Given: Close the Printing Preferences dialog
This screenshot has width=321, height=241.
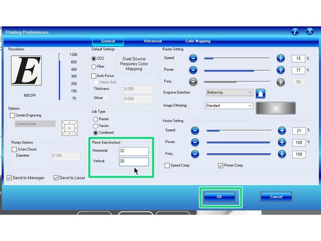Looking at the screenshot, I should click(x=310, y=31).
